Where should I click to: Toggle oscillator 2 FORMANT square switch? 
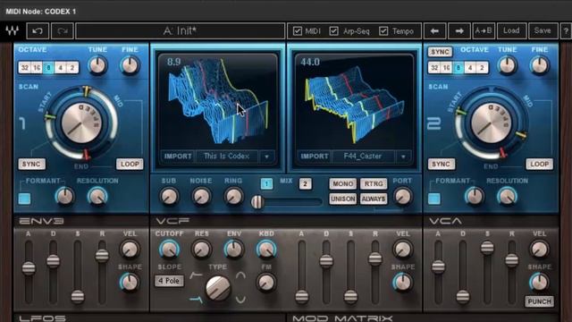coord(434,199)
